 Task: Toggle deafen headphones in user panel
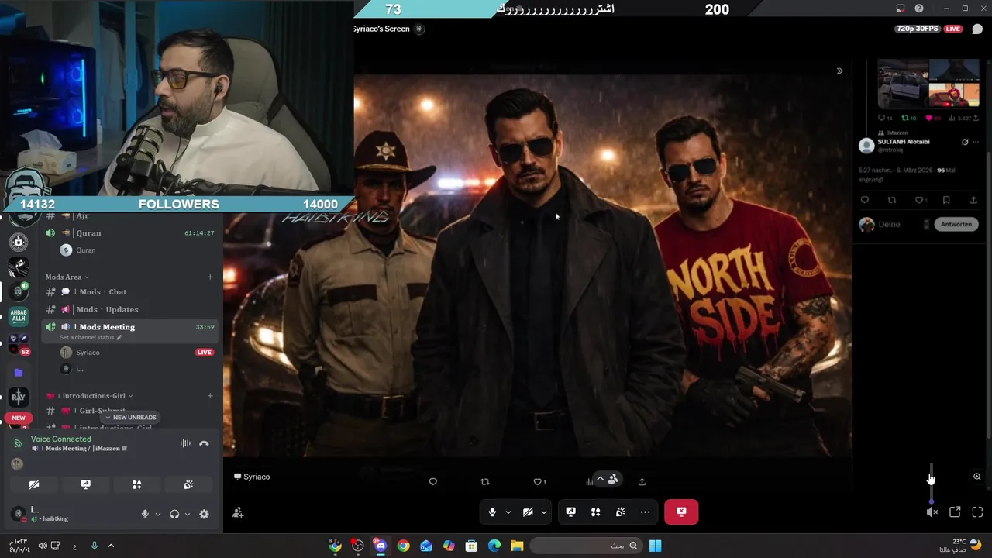point(174,514)
